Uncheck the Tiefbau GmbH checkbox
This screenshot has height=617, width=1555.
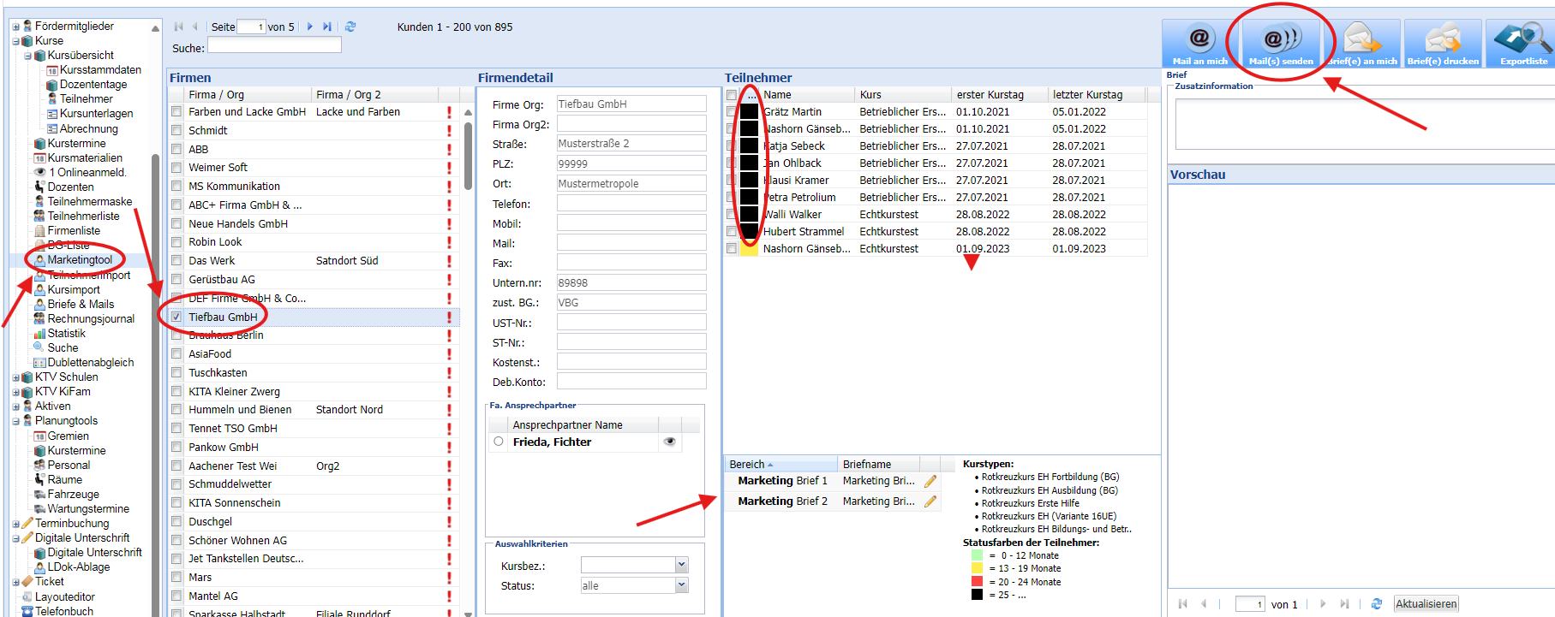176,317
